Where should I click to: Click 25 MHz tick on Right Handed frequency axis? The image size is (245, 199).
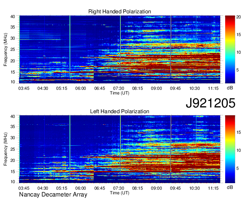click(13, 49)
